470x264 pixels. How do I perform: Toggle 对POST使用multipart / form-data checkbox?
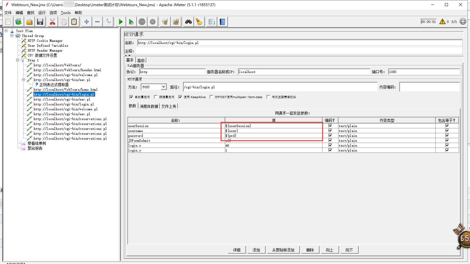(x=211, y=97)
